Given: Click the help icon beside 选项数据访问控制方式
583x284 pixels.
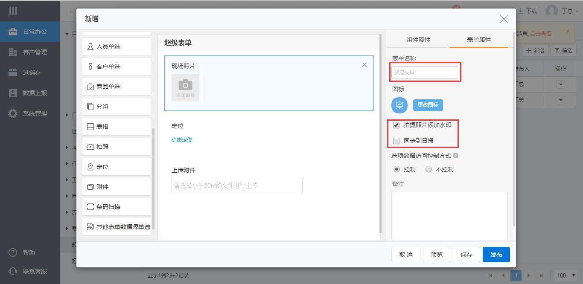Looking at the screenshot, I should click(x=456, y=156).
